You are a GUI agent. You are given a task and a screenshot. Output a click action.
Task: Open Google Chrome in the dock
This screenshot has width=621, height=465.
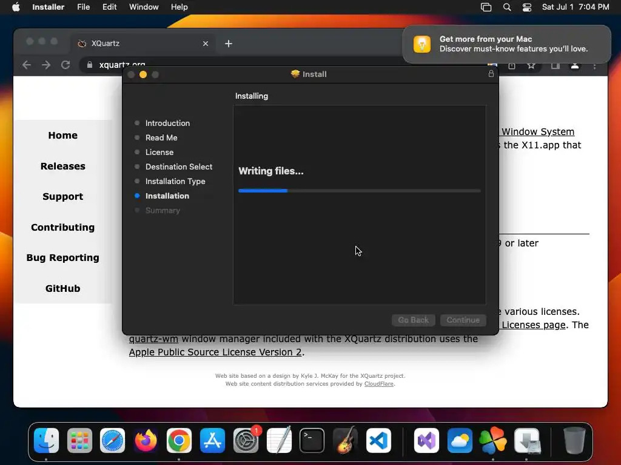tap(179, 441)
